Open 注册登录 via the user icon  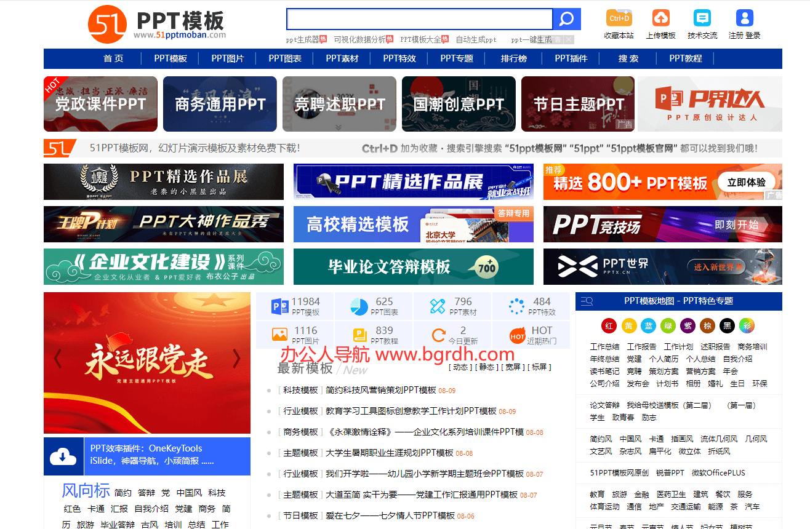pos(745,19)
